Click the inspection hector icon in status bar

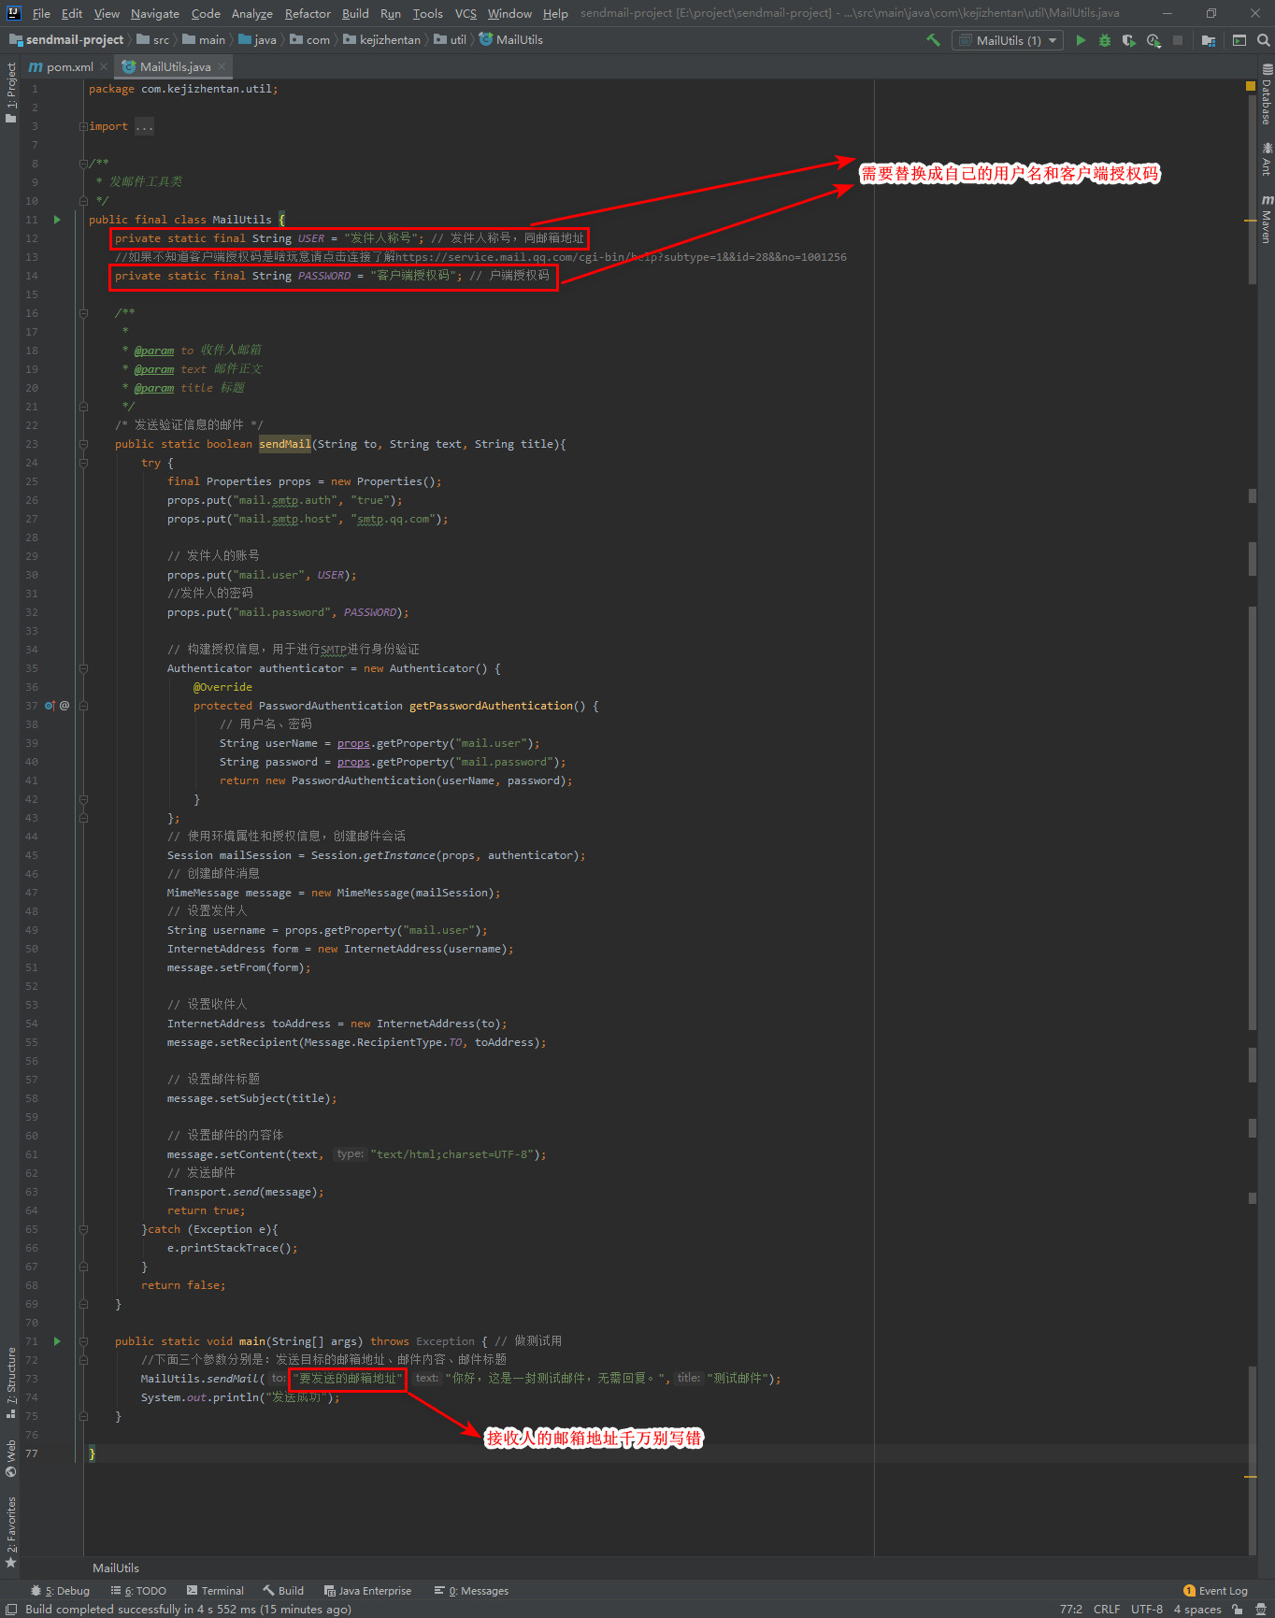(x=1260, y=1609)
